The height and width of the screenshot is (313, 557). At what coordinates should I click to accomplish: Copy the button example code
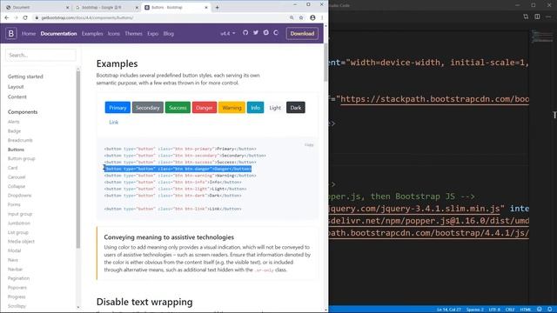click(x=309, y=145)
